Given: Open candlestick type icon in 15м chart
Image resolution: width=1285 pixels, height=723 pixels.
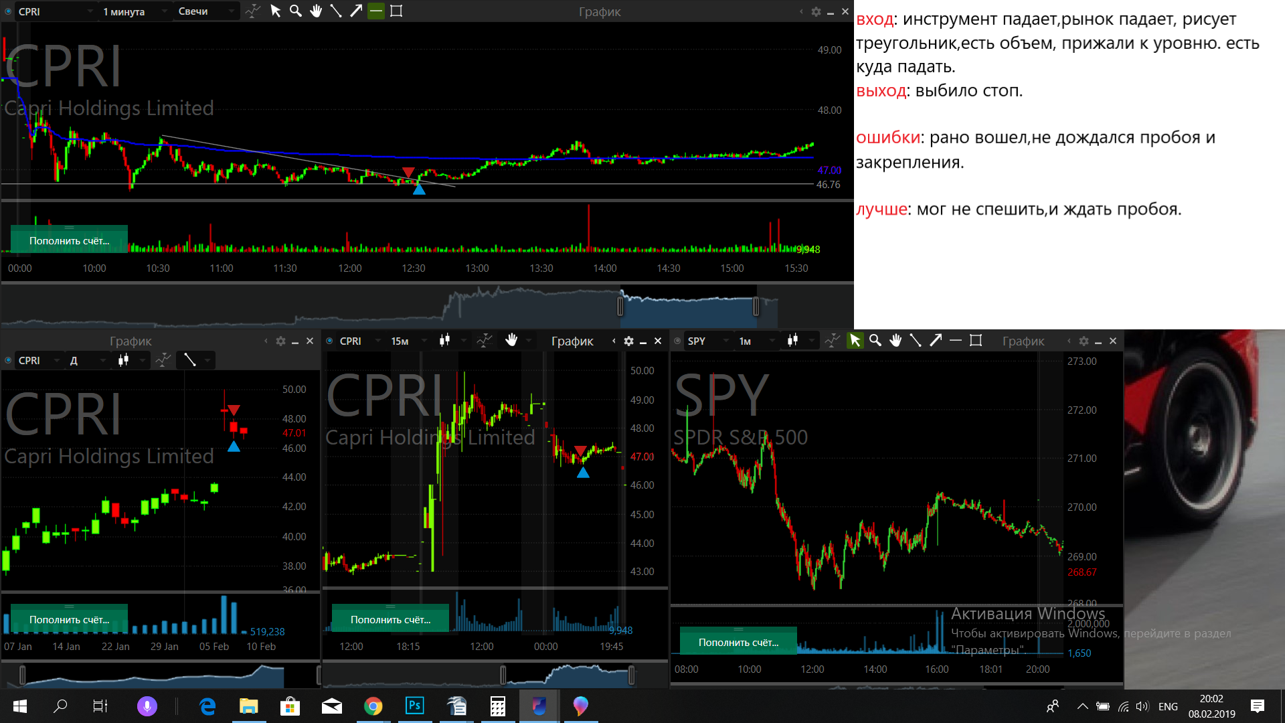Looking at the screenshot, I should click(444, 341).
